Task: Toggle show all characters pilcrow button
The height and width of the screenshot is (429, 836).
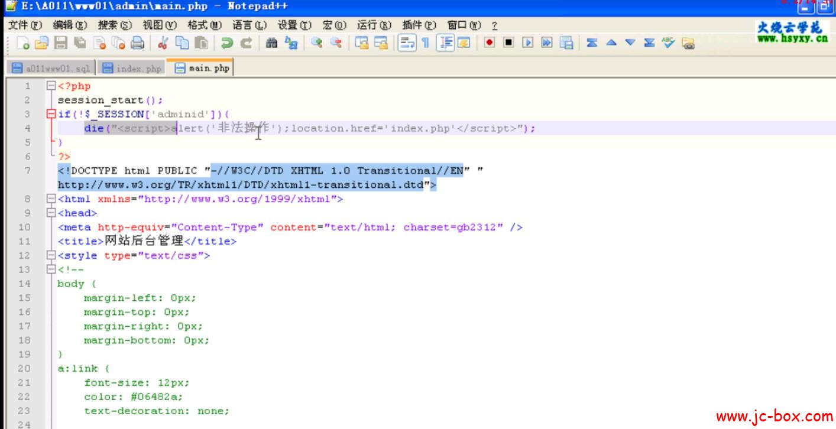Action: coord(425,43)
